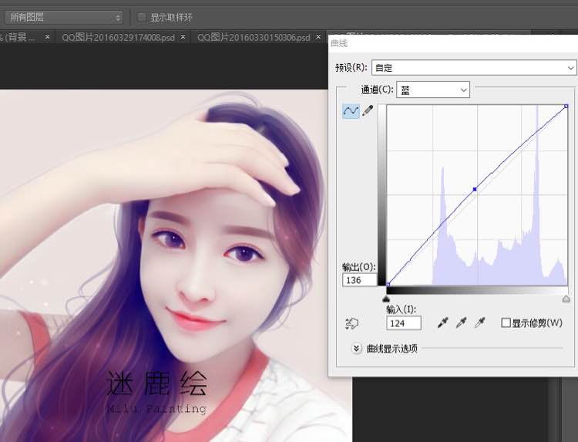The image size is (578, 442).
Task: Pick the gray point eyedropper
Action: tap(461, 322)
